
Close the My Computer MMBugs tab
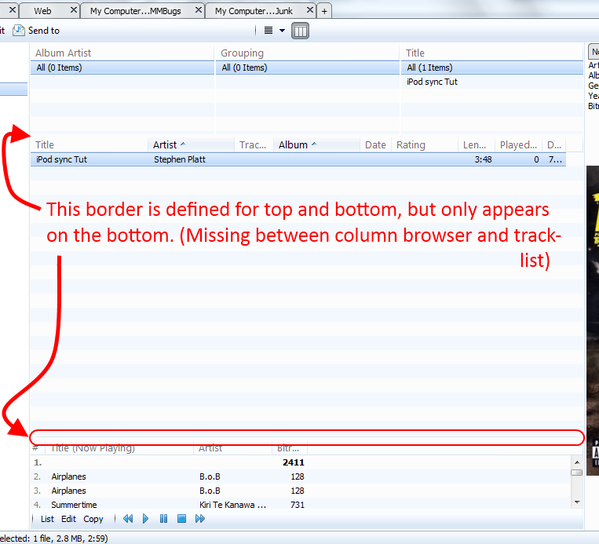[x=197, y=11]
